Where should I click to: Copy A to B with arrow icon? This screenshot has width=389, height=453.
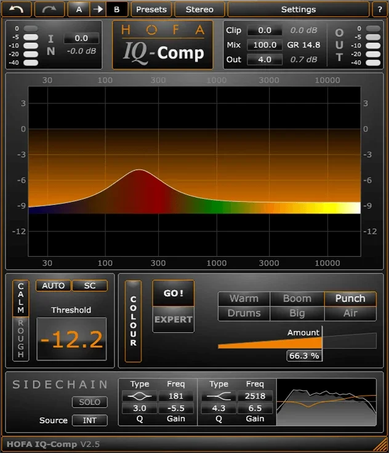click(98, 9)
